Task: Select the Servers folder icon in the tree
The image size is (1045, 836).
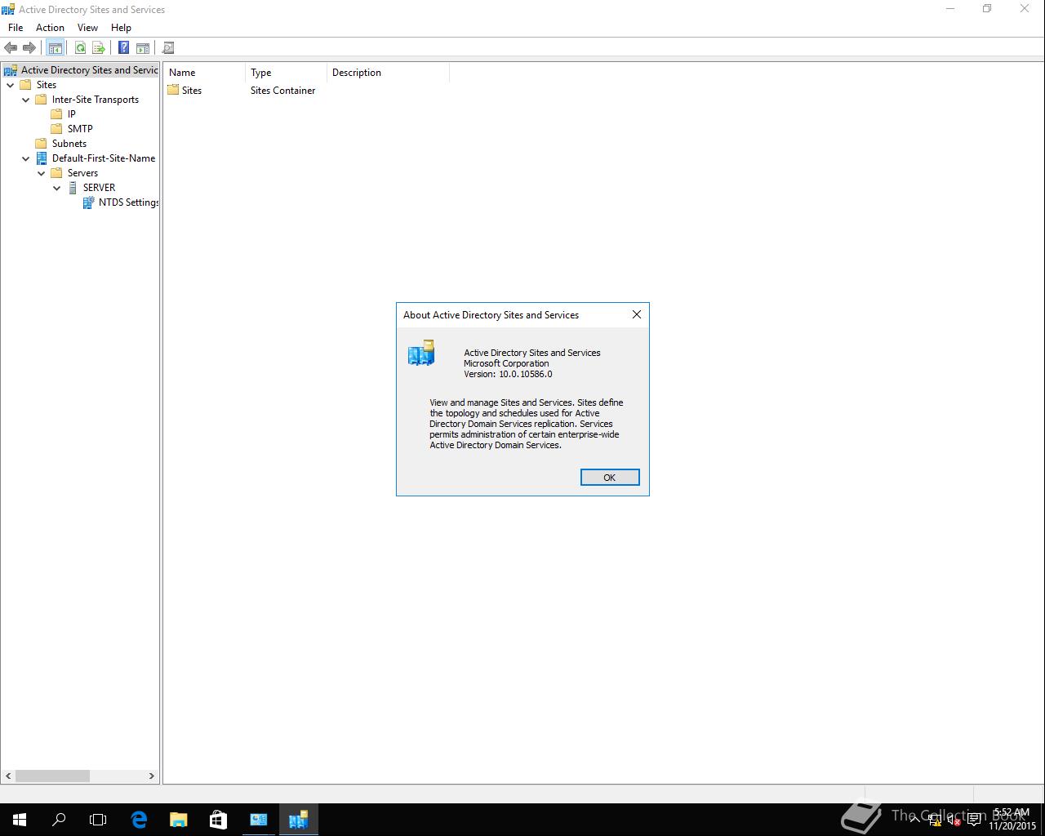Action: point(56,173)
